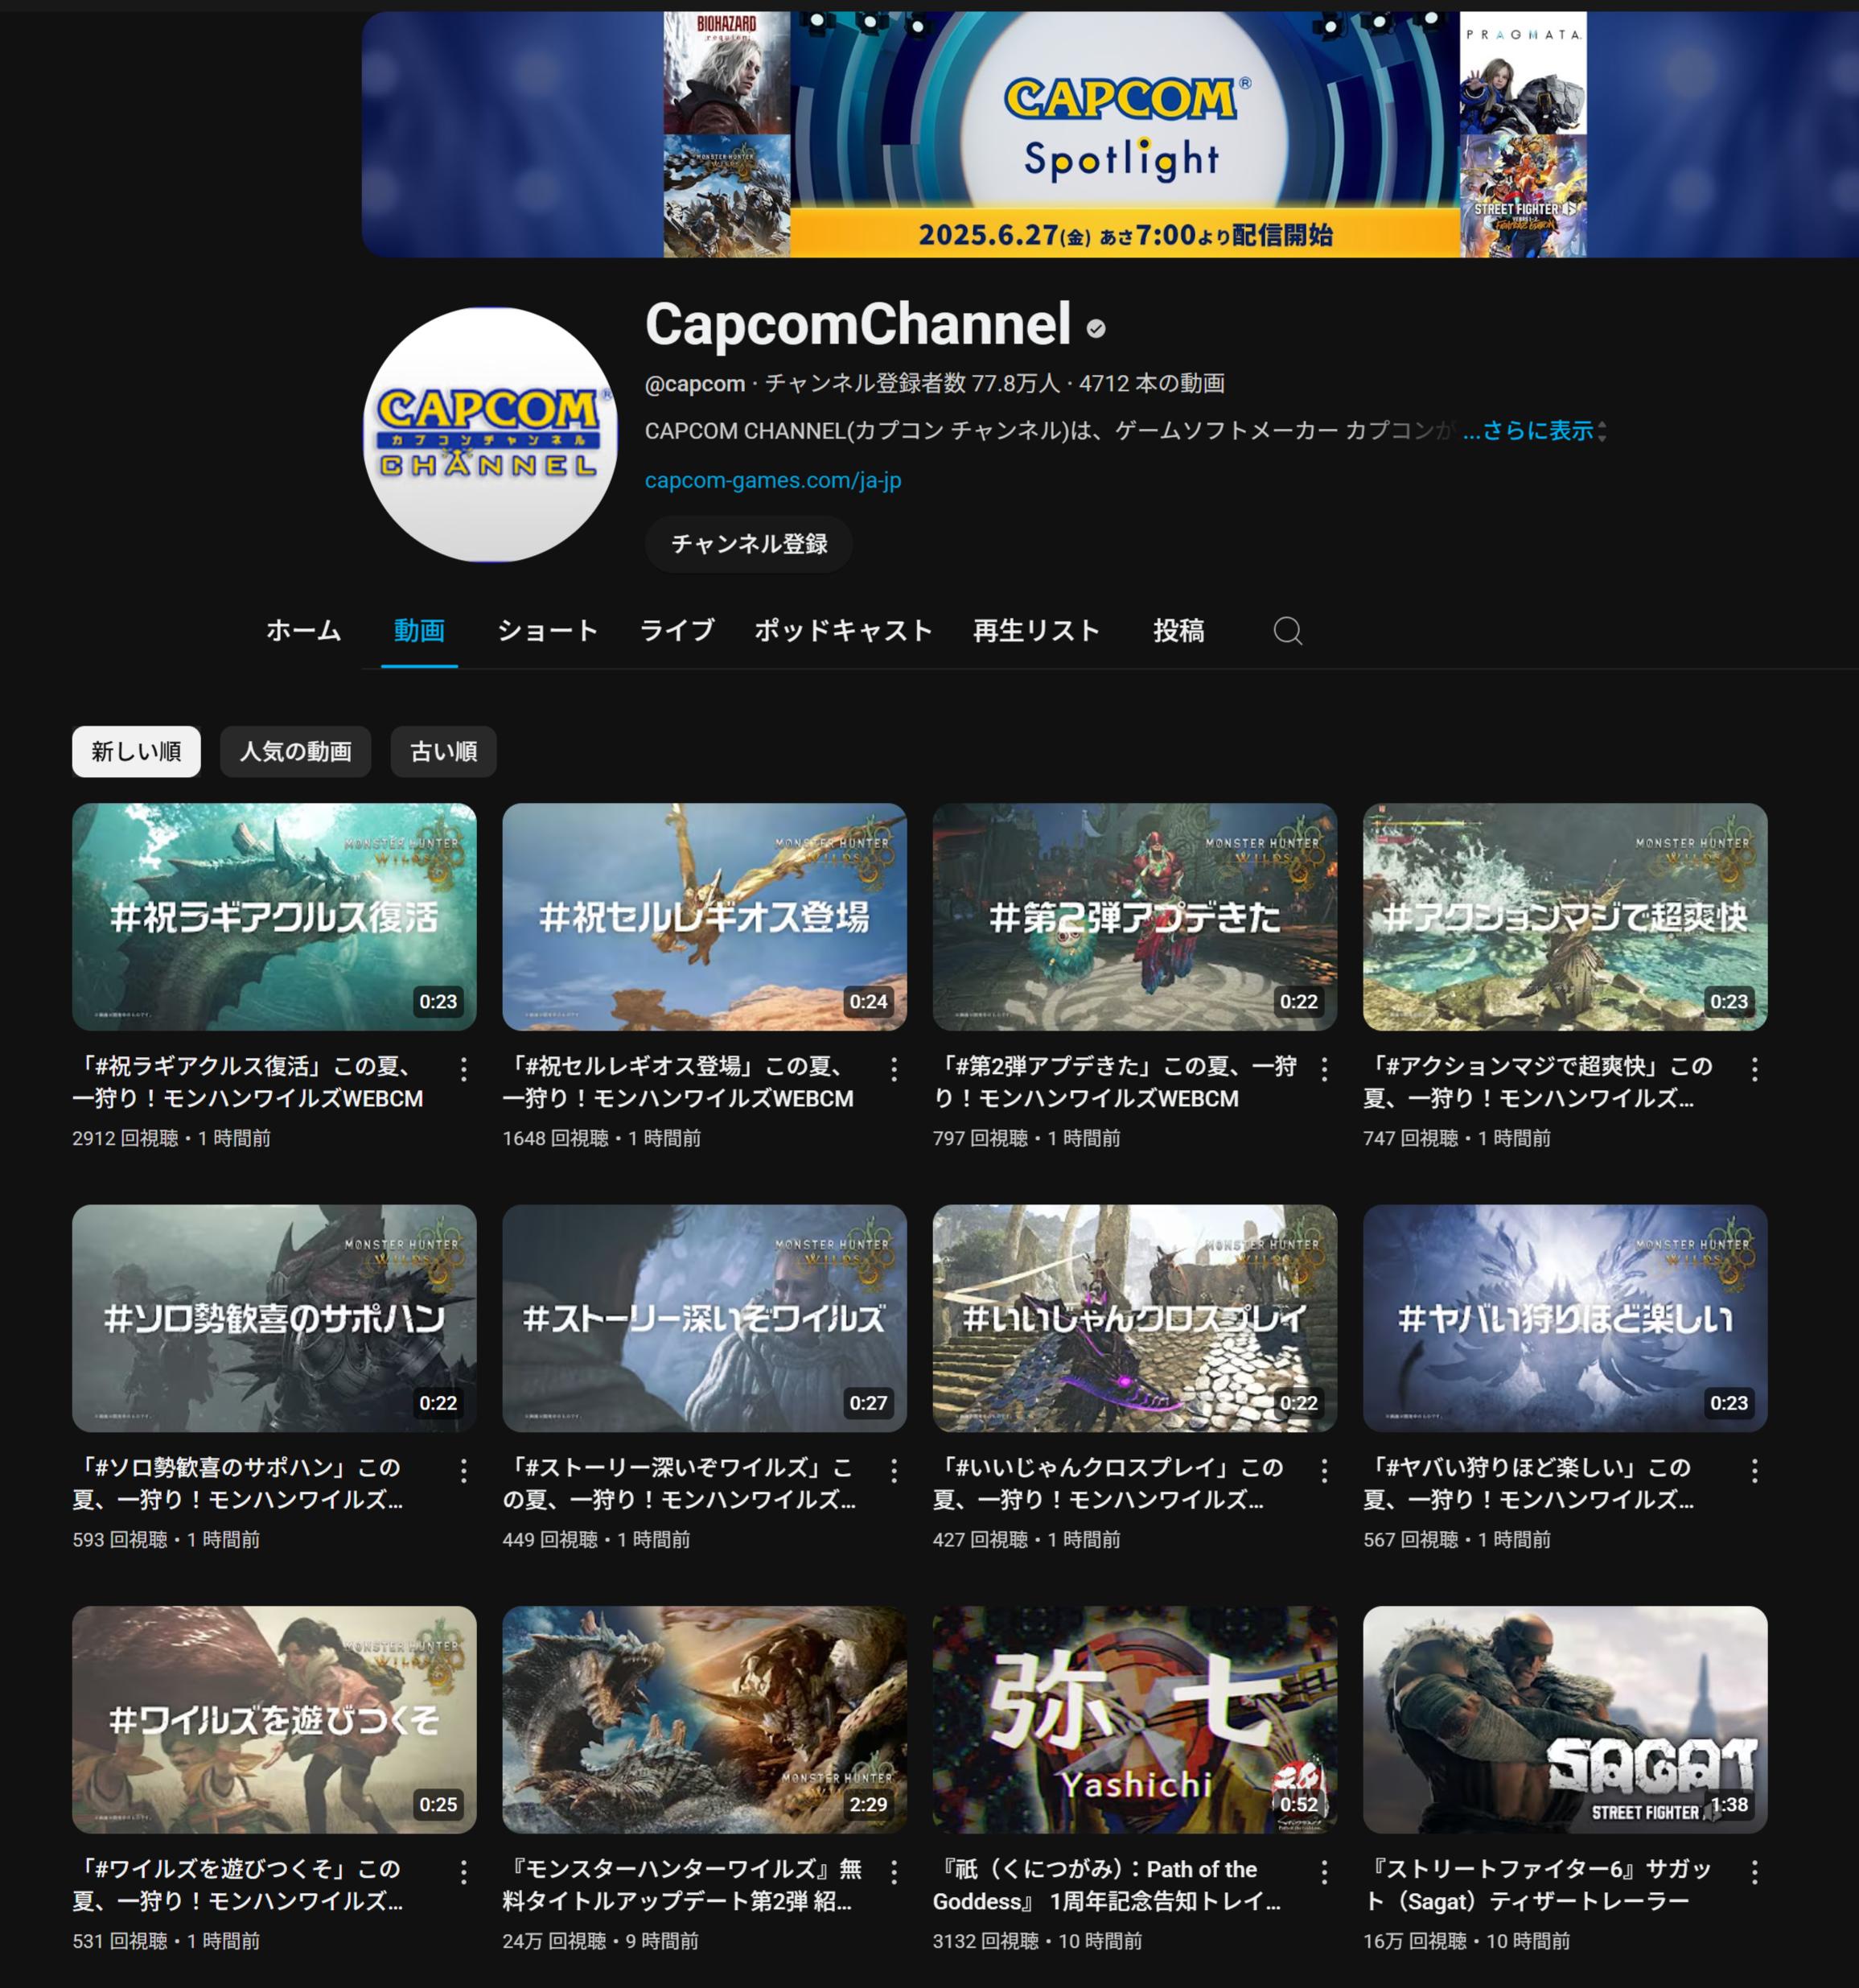Image resolution: width=1859 pixels, height=1988 pixels.
Task: Open the 再生リスト tab
Action: pyautogui.click(x=1036, y=631)
